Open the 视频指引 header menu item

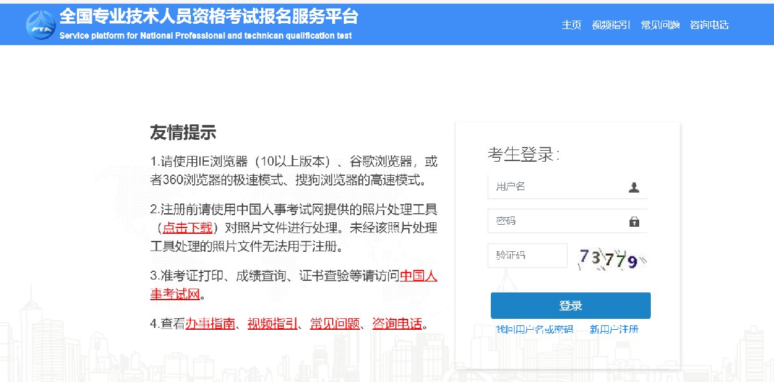pyautogui.click(x=611, y=25)
